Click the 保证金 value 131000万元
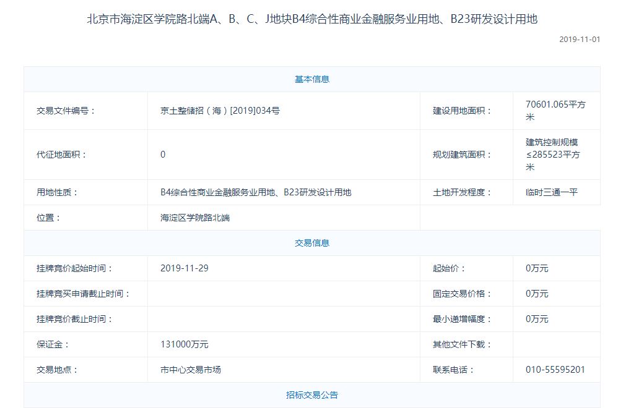The height and width of the screenshot is (408, 618). tap(185, 344)
